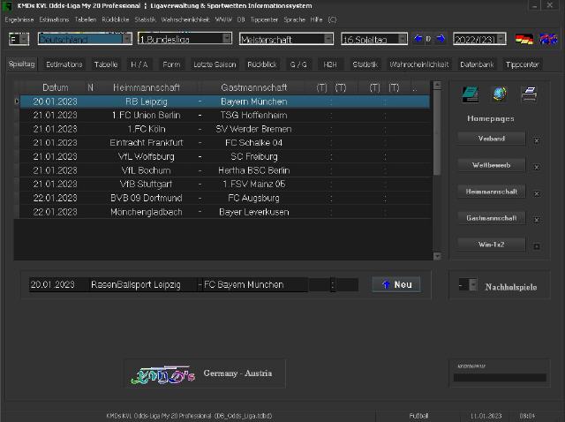
Task: Switch to the H / A tab
Action: tap(139, 64)
